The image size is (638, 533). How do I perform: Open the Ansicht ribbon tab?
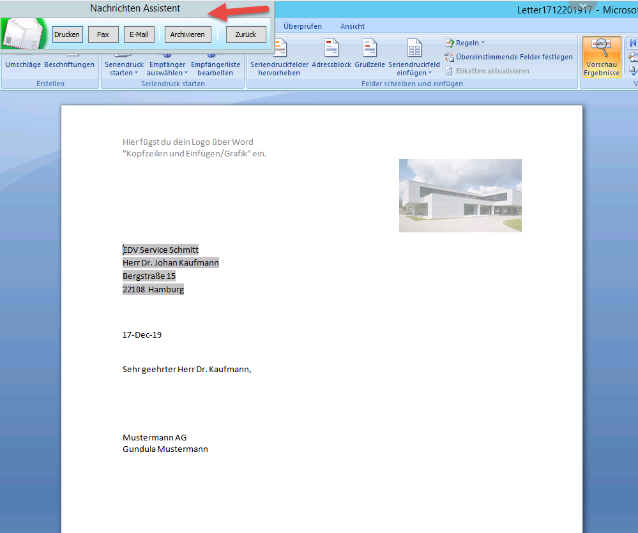353,26
